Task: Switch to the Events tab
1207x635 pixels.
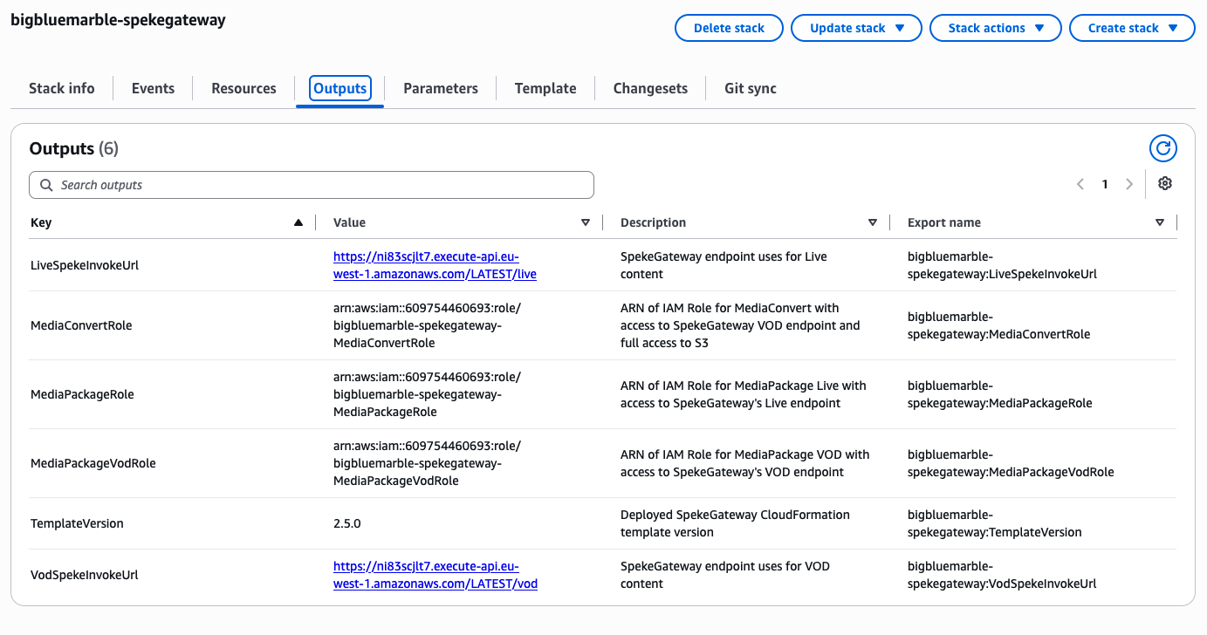Action: [154, 88]
